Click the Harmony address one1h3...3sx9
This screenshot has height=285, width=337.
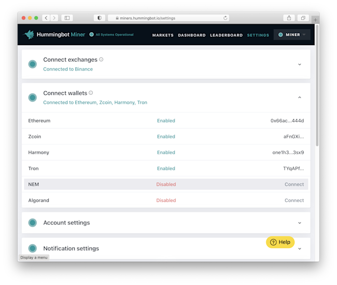pos(288,152)
